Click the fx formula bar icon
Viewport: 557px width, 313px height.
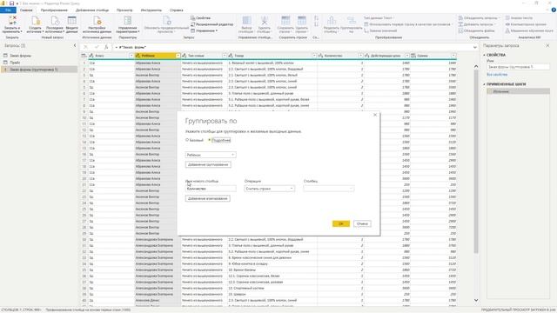tap(106, 47)
